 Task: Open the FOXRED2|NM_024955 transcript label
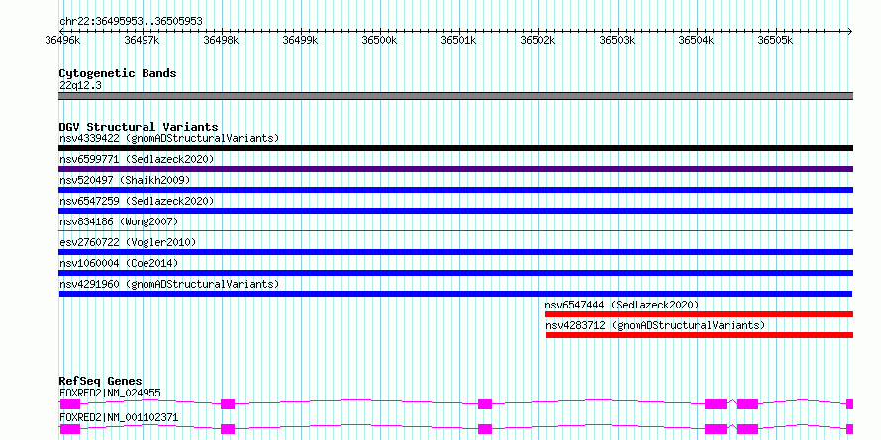[110, 393]
